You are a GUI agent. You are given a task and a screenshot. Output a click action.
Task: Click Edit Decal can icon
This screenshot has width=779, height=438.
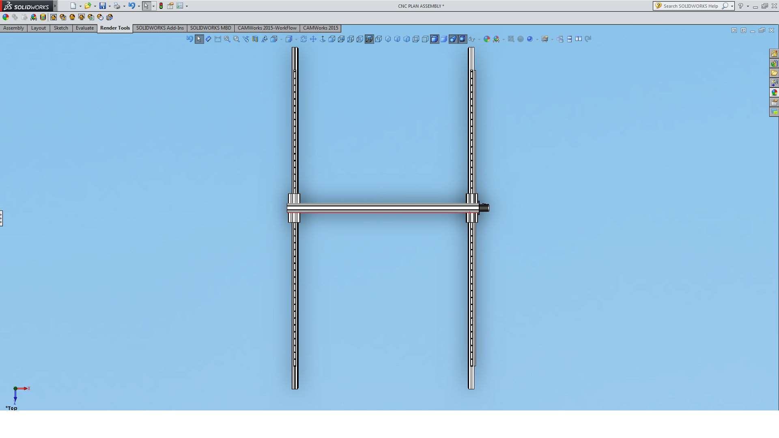pos(43,17)
